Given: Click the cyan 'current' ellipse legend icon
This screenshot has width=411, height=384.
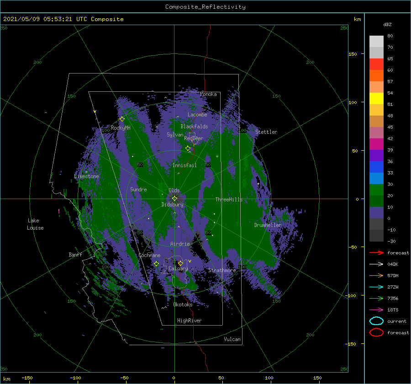Looking at the screenshot, I should click(376, 321).
